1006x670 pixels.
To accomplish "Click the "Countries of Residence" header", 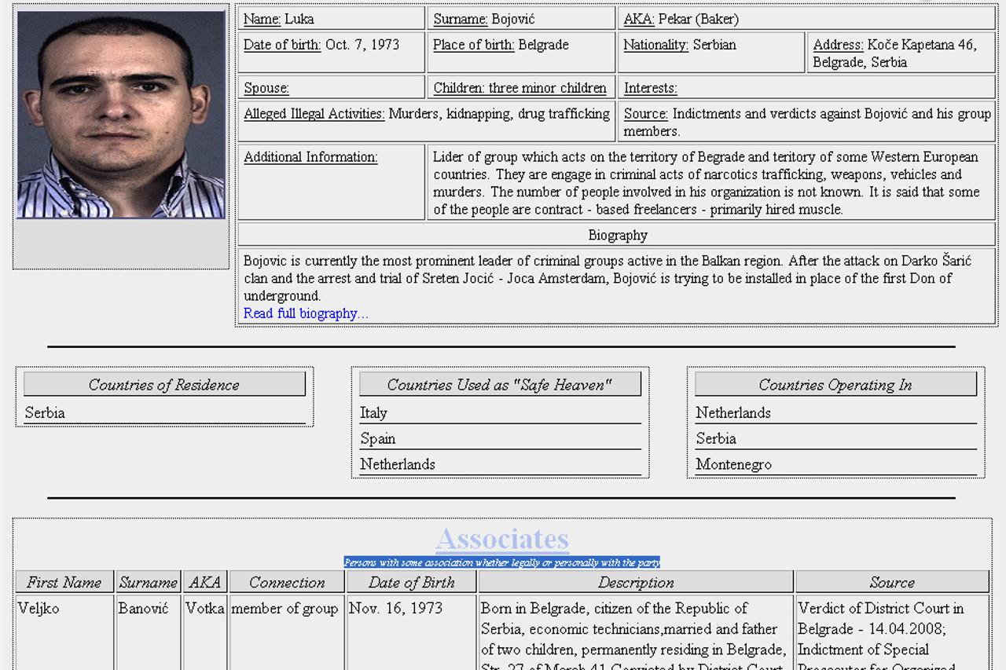I will (164, 384).
